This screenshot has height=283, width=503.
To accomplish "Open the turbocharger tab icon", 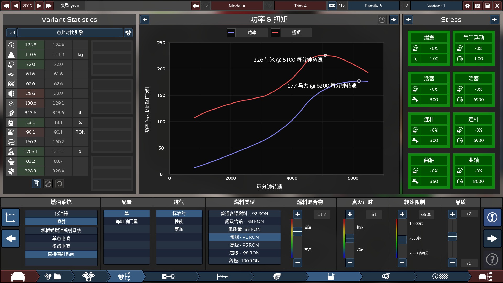I will [277, 276].
